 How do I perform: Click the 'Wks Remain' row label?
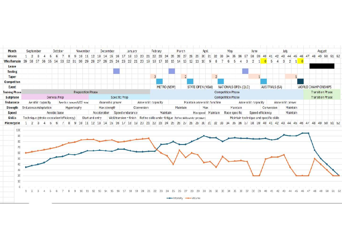(x=12, y=61)
